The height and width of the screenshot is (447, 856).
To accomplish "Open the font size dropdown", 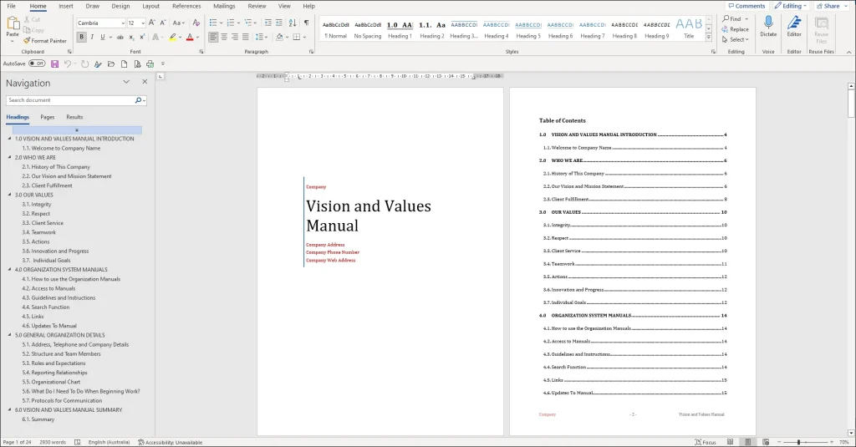I will (x=143, y=23).
